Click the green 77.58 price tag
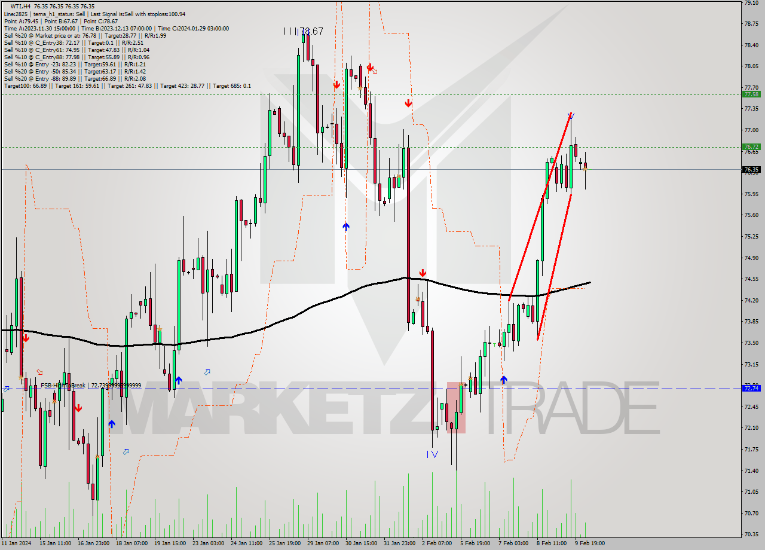This screenshot has height=550, width=765. (x=752, y=94)
